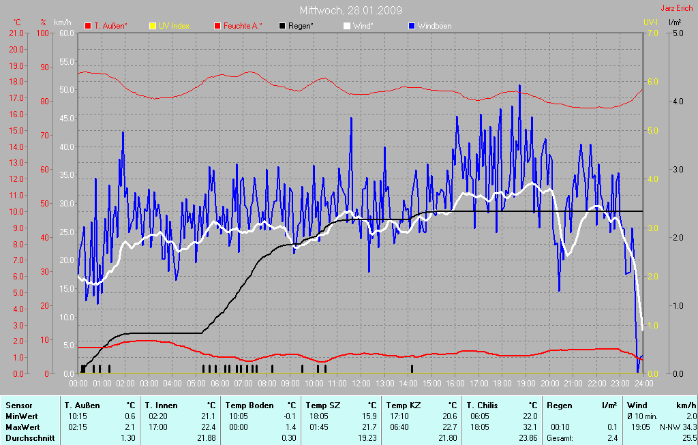Screen dimensions: 698x445
Task: Click the yellow UV Index legend swatch
Action: (x=152, y=26)
